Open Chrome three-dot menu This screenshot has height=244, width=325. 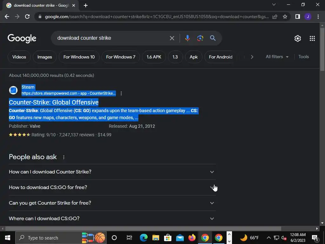point(318,17)
